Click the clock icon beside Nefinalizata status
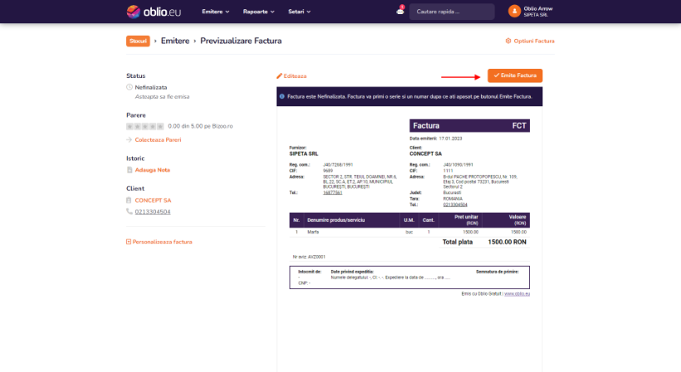This screenshot has width=681, height=372. point(130,86)
